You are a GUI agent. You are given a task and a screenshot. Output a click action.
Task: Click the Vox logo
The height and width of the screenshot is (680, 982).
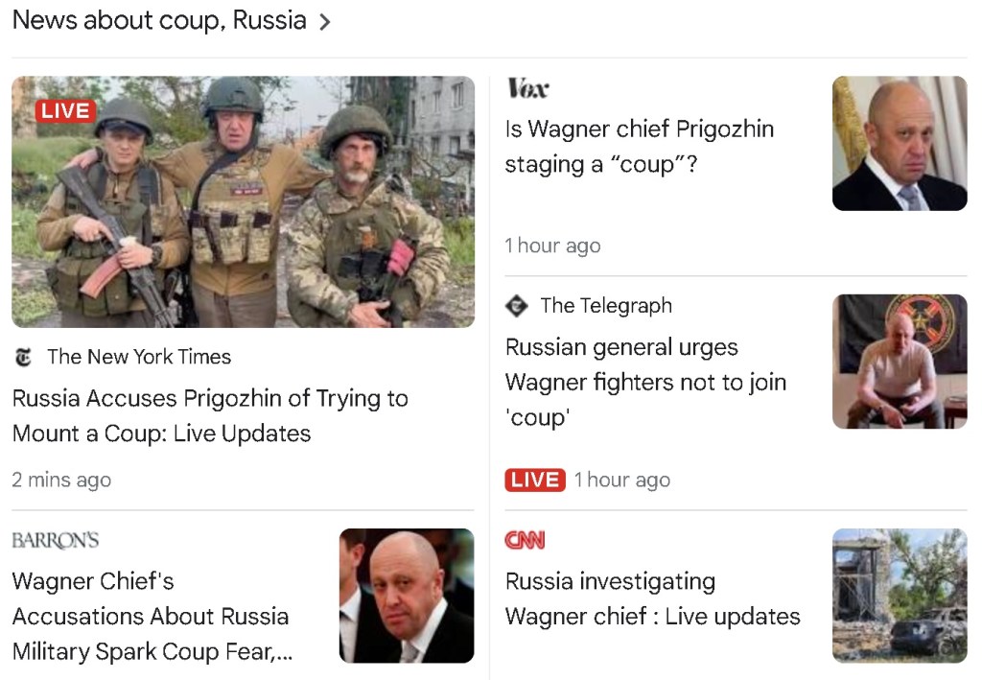(x=528, y=88)
